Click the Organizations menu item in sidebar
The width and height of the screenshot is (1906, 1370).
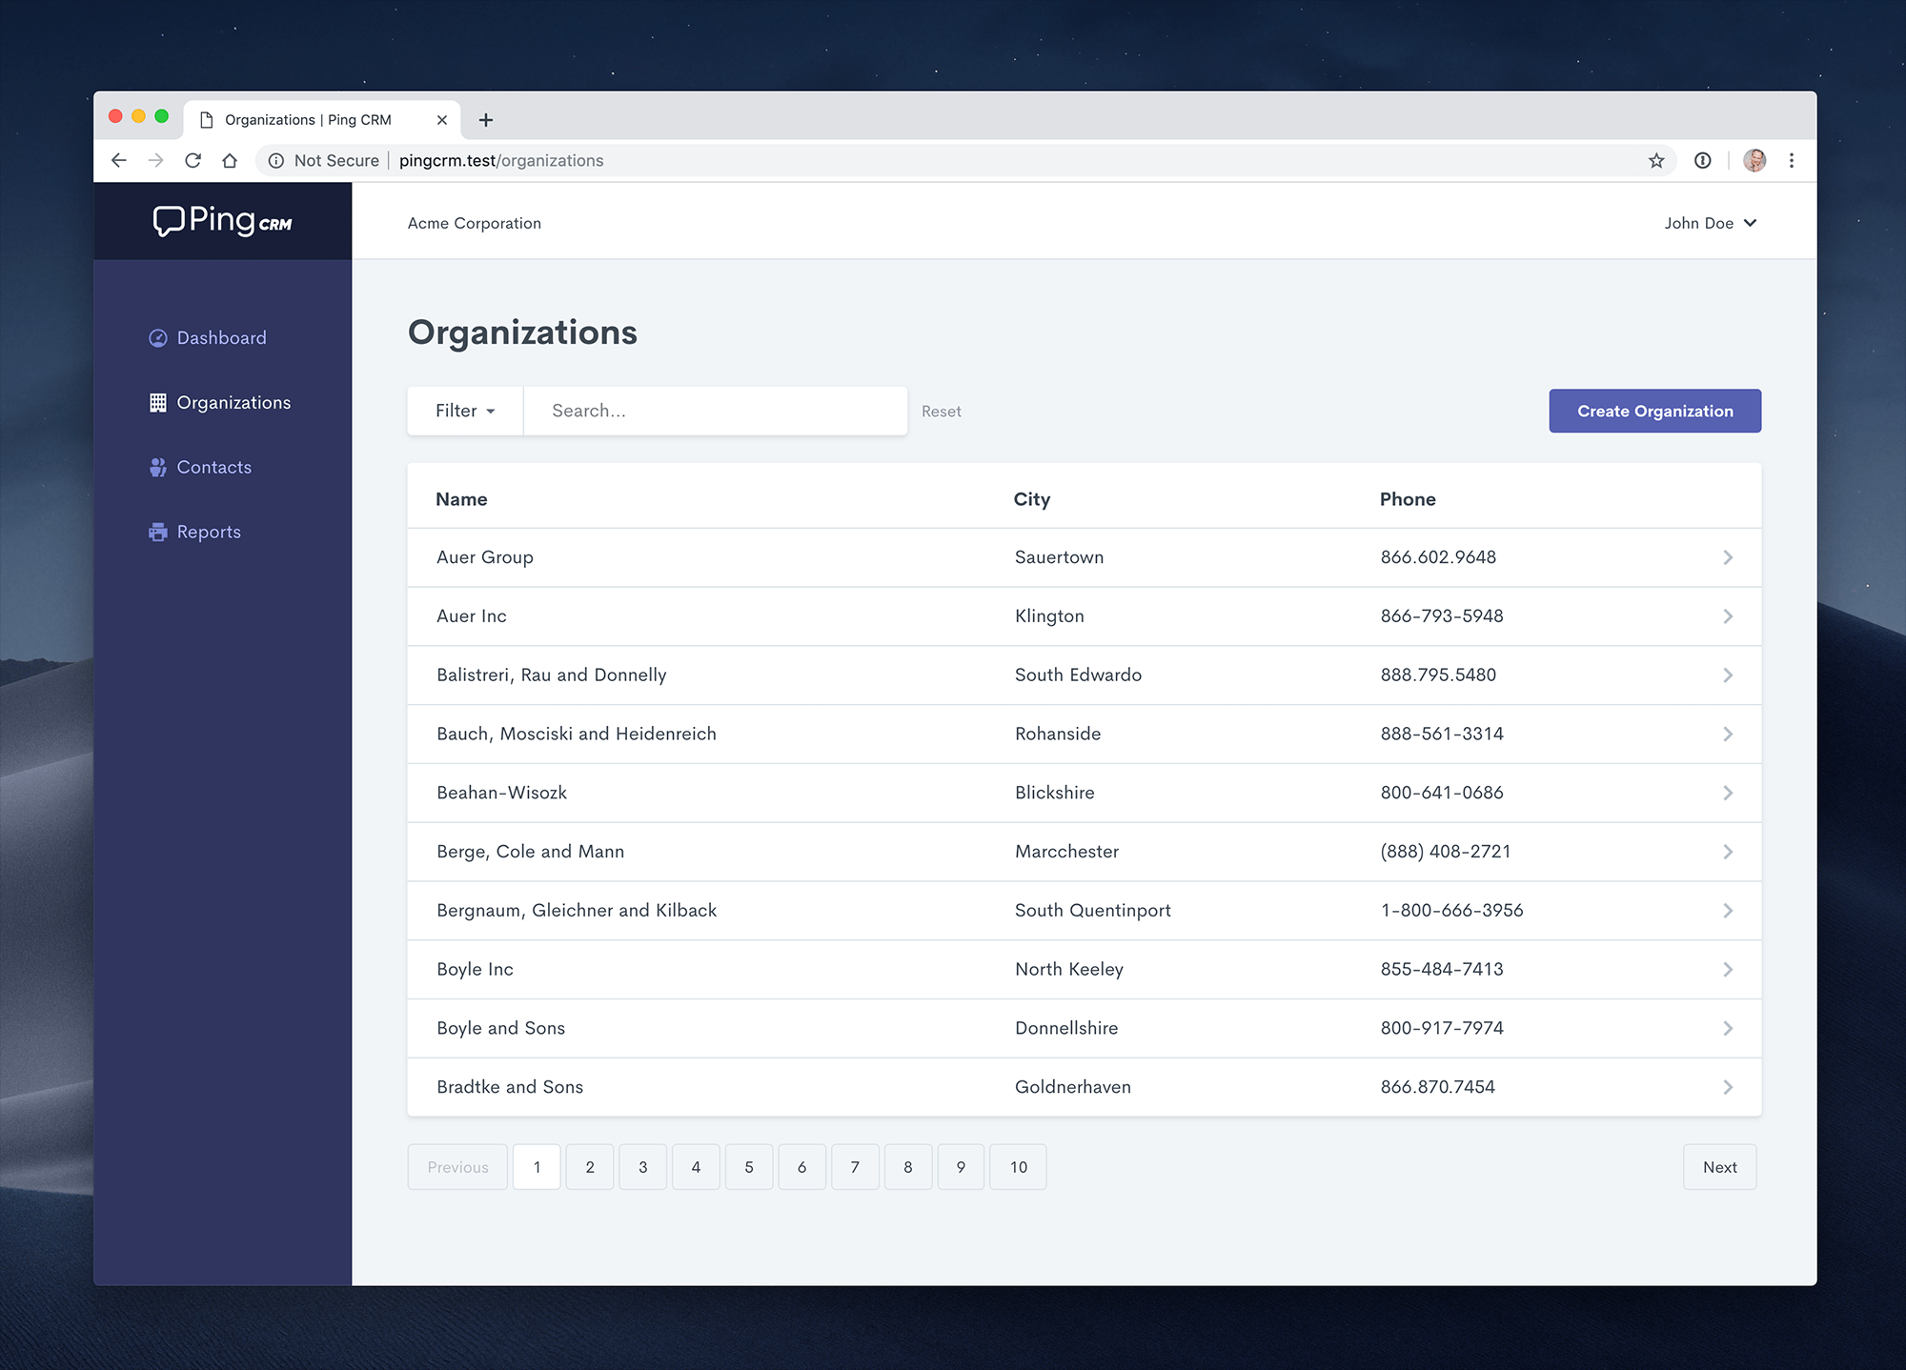coord(233,401)
